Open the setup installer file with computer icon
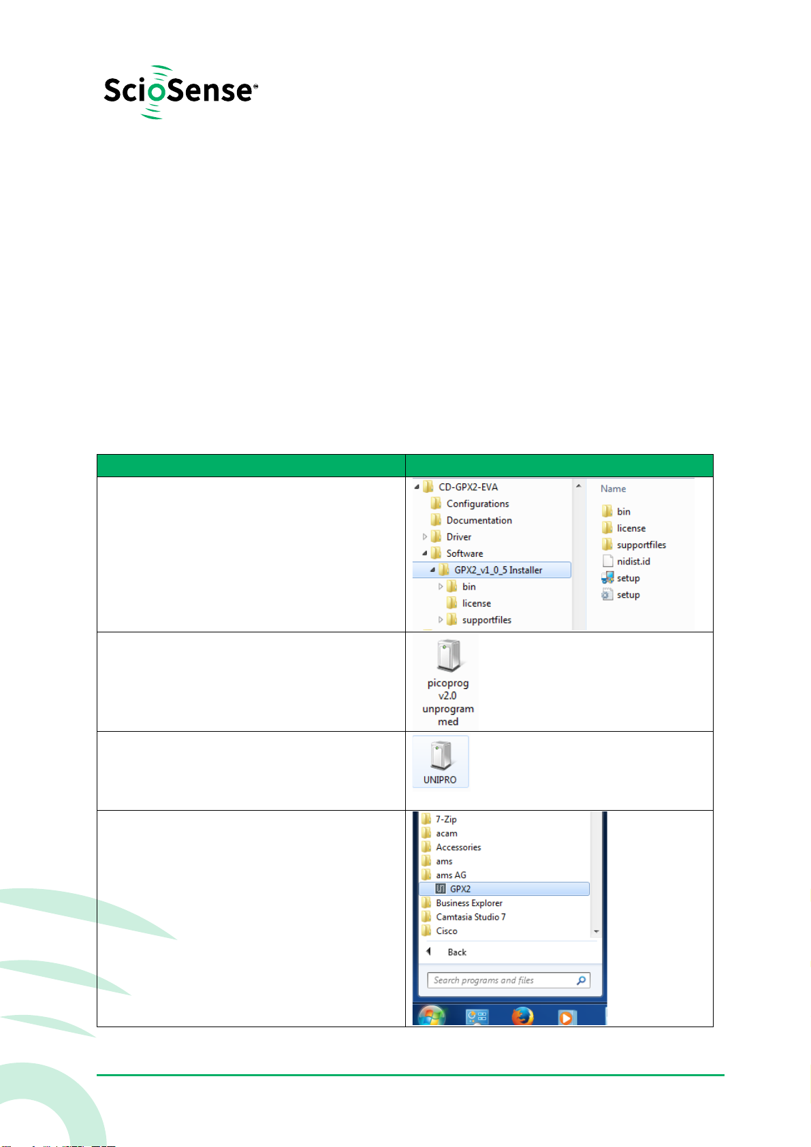Image resolution: width=811 pixels, height=1147 pixels. pyautogui.click(x=620, y=578)
